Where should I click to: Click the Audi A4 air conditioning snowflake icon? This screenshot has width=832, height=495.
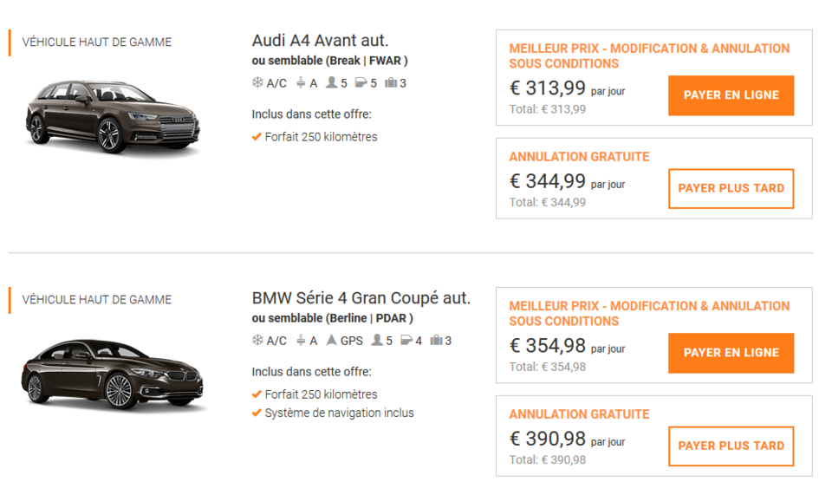[257, 83]
